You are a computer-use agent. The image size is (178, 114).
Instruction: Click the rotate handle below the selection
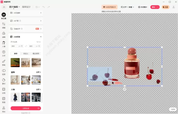pos(125,89)
